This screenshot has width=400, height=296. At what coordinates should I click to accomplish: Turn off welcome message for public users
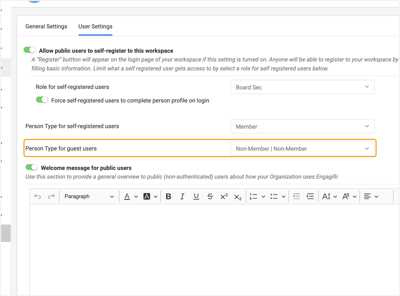31,167
